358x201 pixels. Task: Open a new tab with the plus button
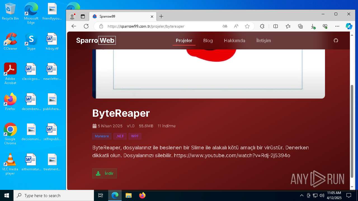coord(161,16)
